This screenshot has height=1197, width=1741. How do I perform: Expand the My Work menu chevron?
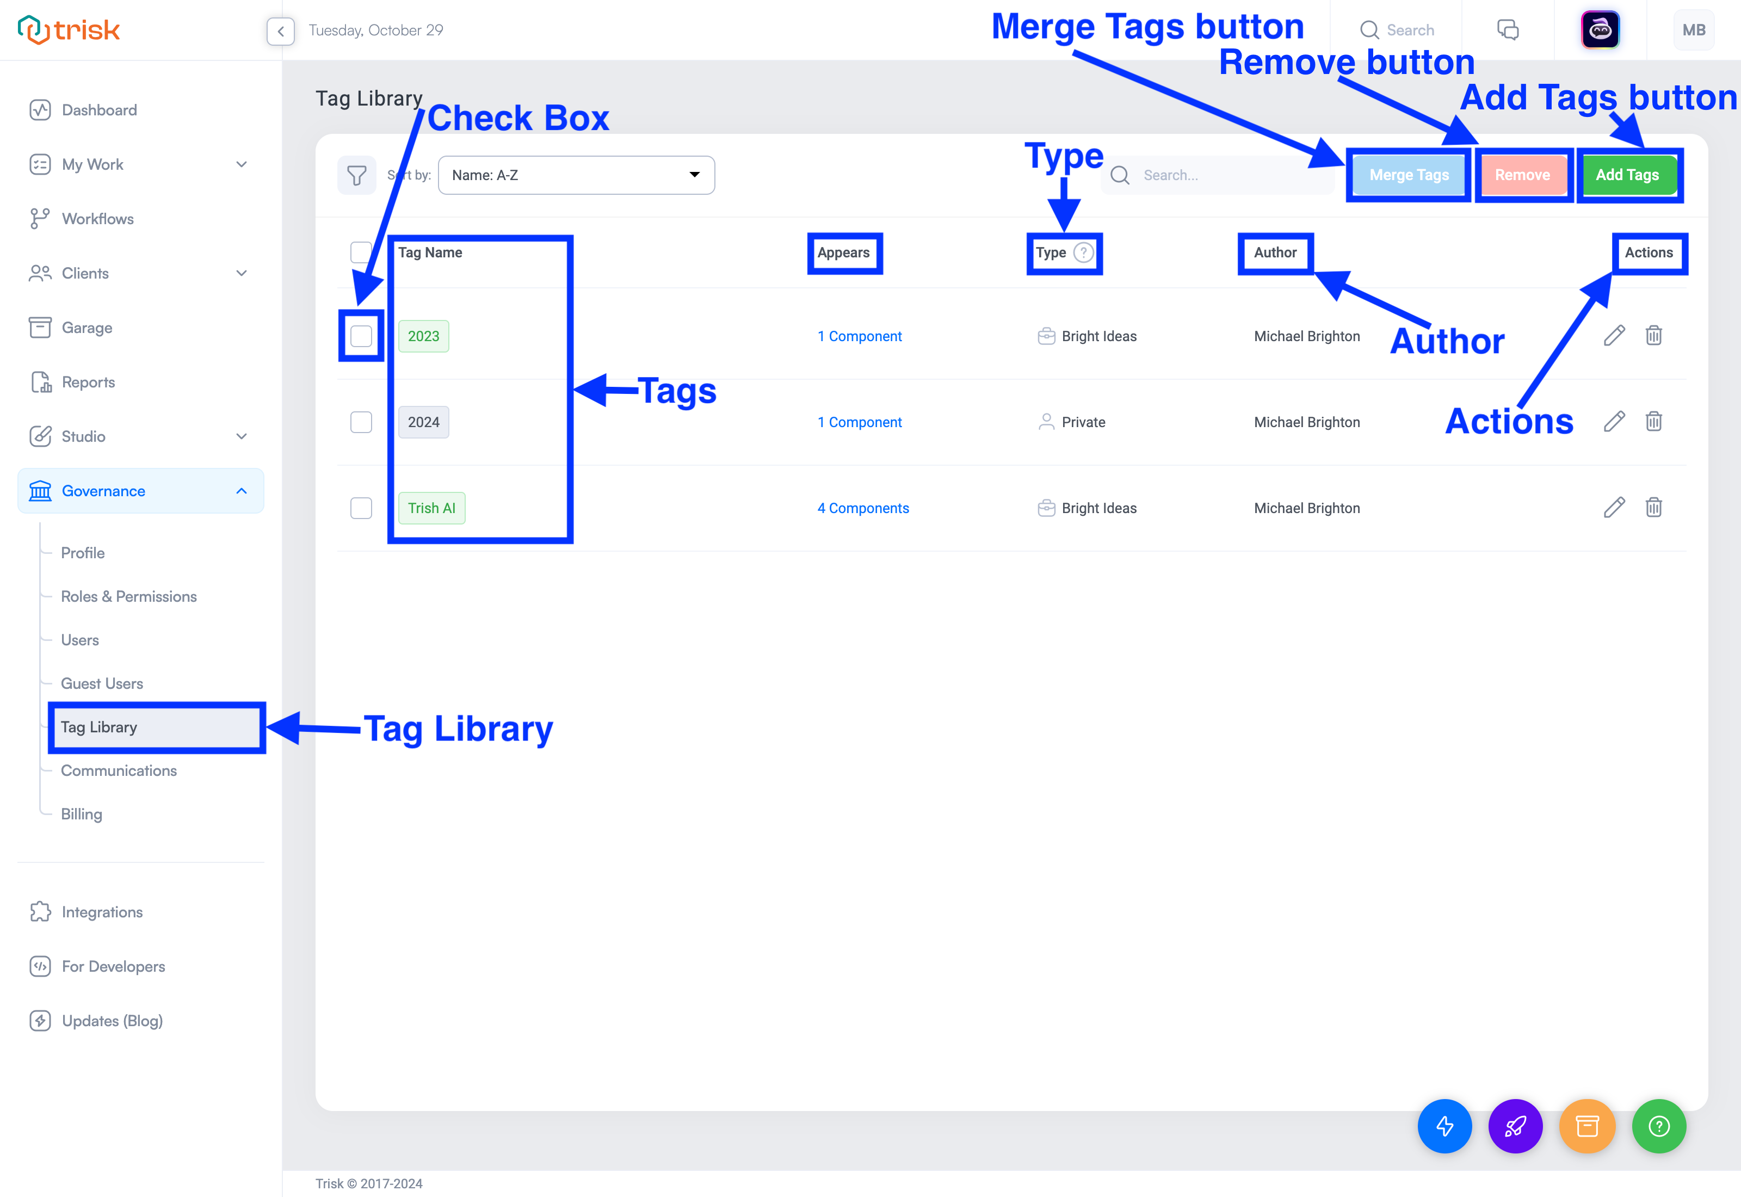coord(242,164)
